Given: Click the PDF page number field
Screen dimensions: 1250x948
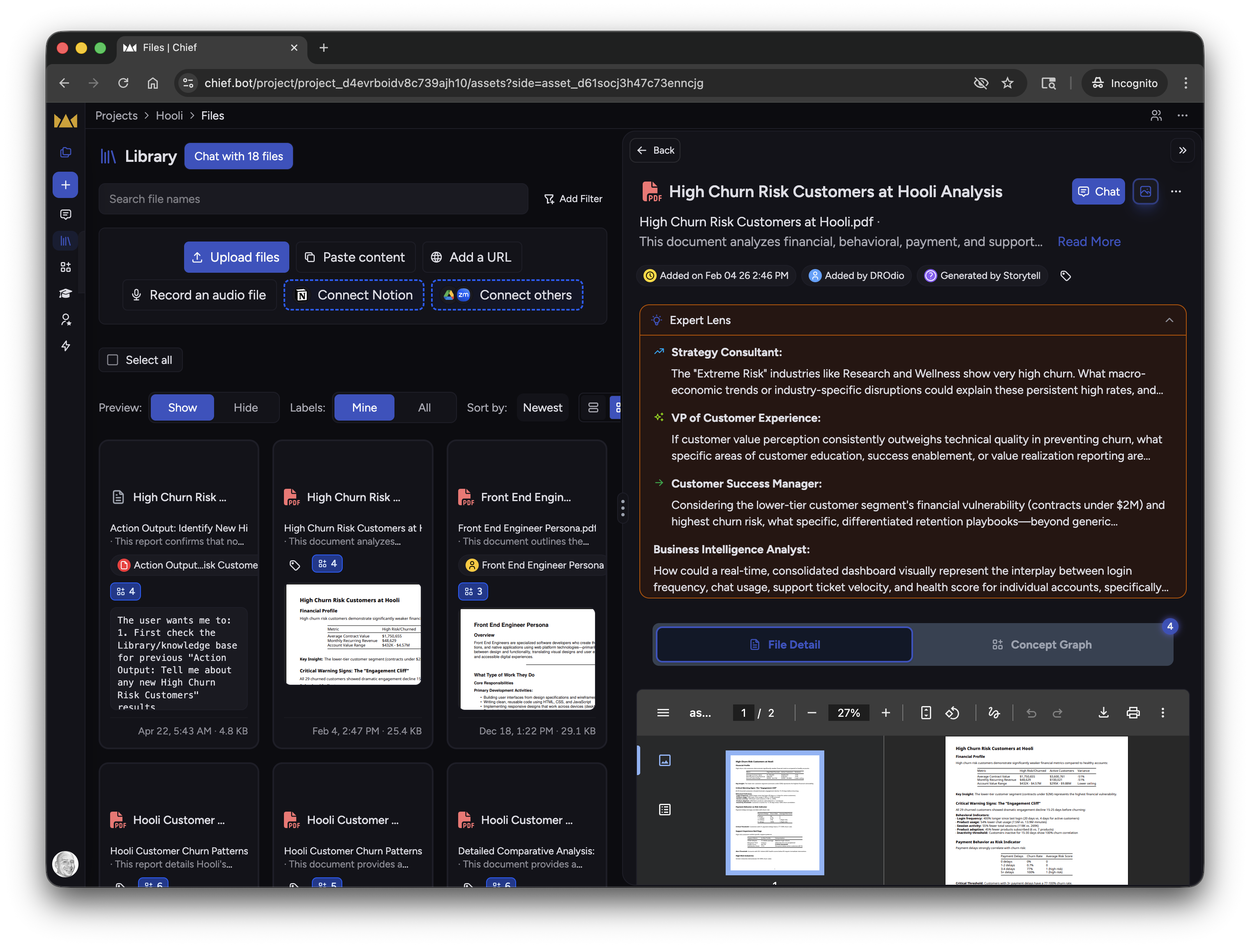Looking at the screenshot, I should (x=743, y=712).
